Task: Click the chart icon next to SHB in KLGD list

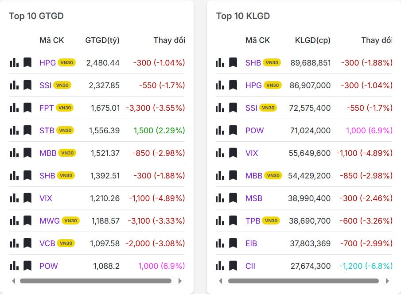Action: click(x=220, y=62)
